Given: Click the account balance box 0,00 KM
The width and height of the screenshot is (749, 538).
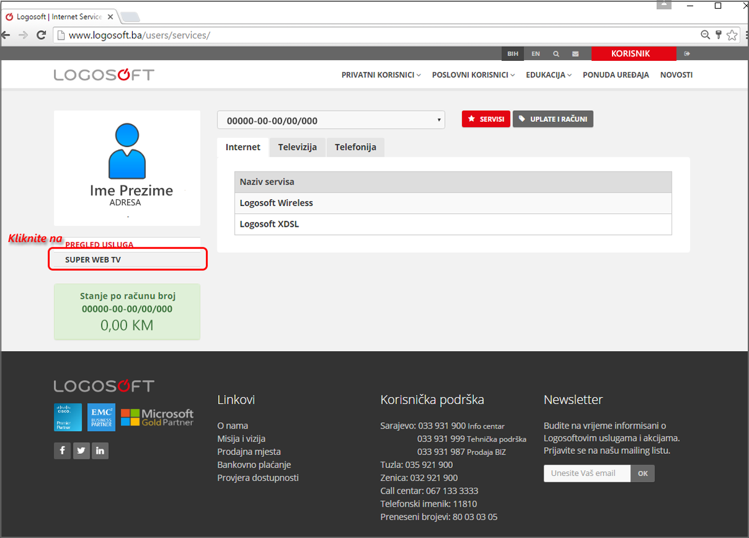Looking at the screenshot, I should pos(127,311).
